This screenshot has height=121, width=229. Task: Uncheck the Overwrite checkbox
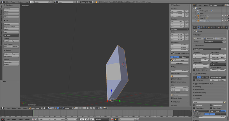pyautogui.click(x=194, y=105)
